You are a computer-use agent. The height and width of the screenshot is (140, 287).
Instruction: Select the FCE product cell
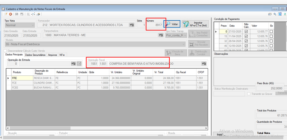tap(22, 83)
